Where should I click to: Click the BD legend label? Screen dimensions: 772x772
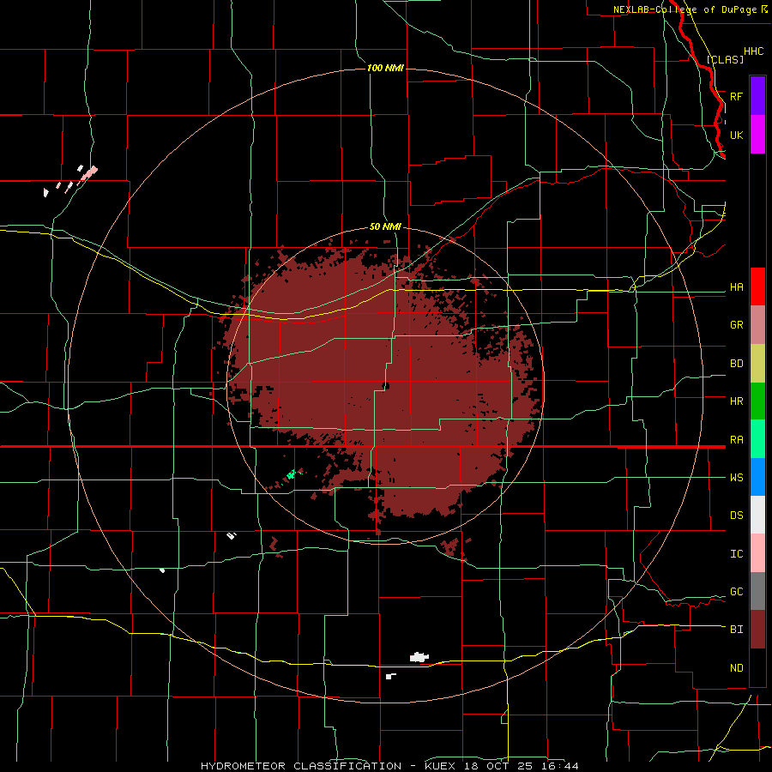pos(736,364)
